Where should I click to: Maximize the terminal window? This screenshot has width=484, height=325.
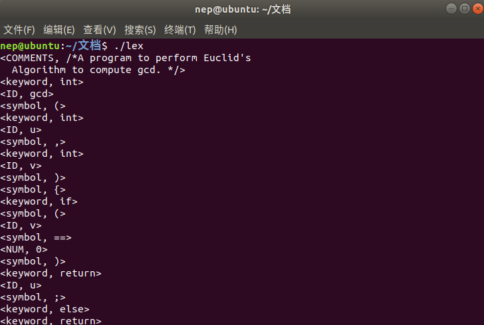(465, 9)
